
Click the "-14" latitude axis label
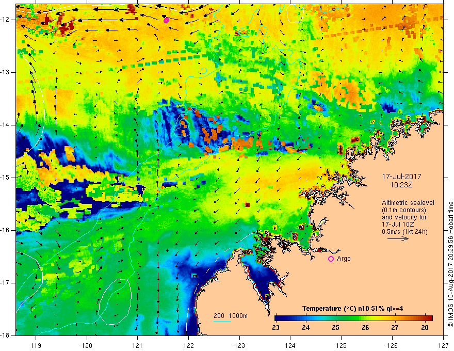point(6,125)
